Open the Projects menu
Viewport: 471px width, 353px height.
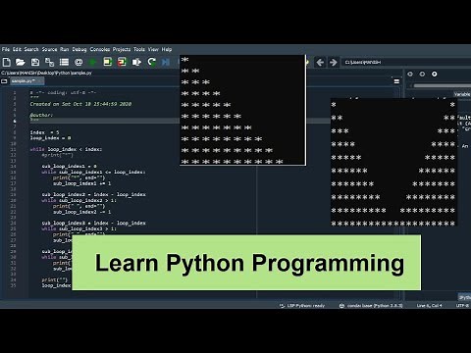point(122,49)
